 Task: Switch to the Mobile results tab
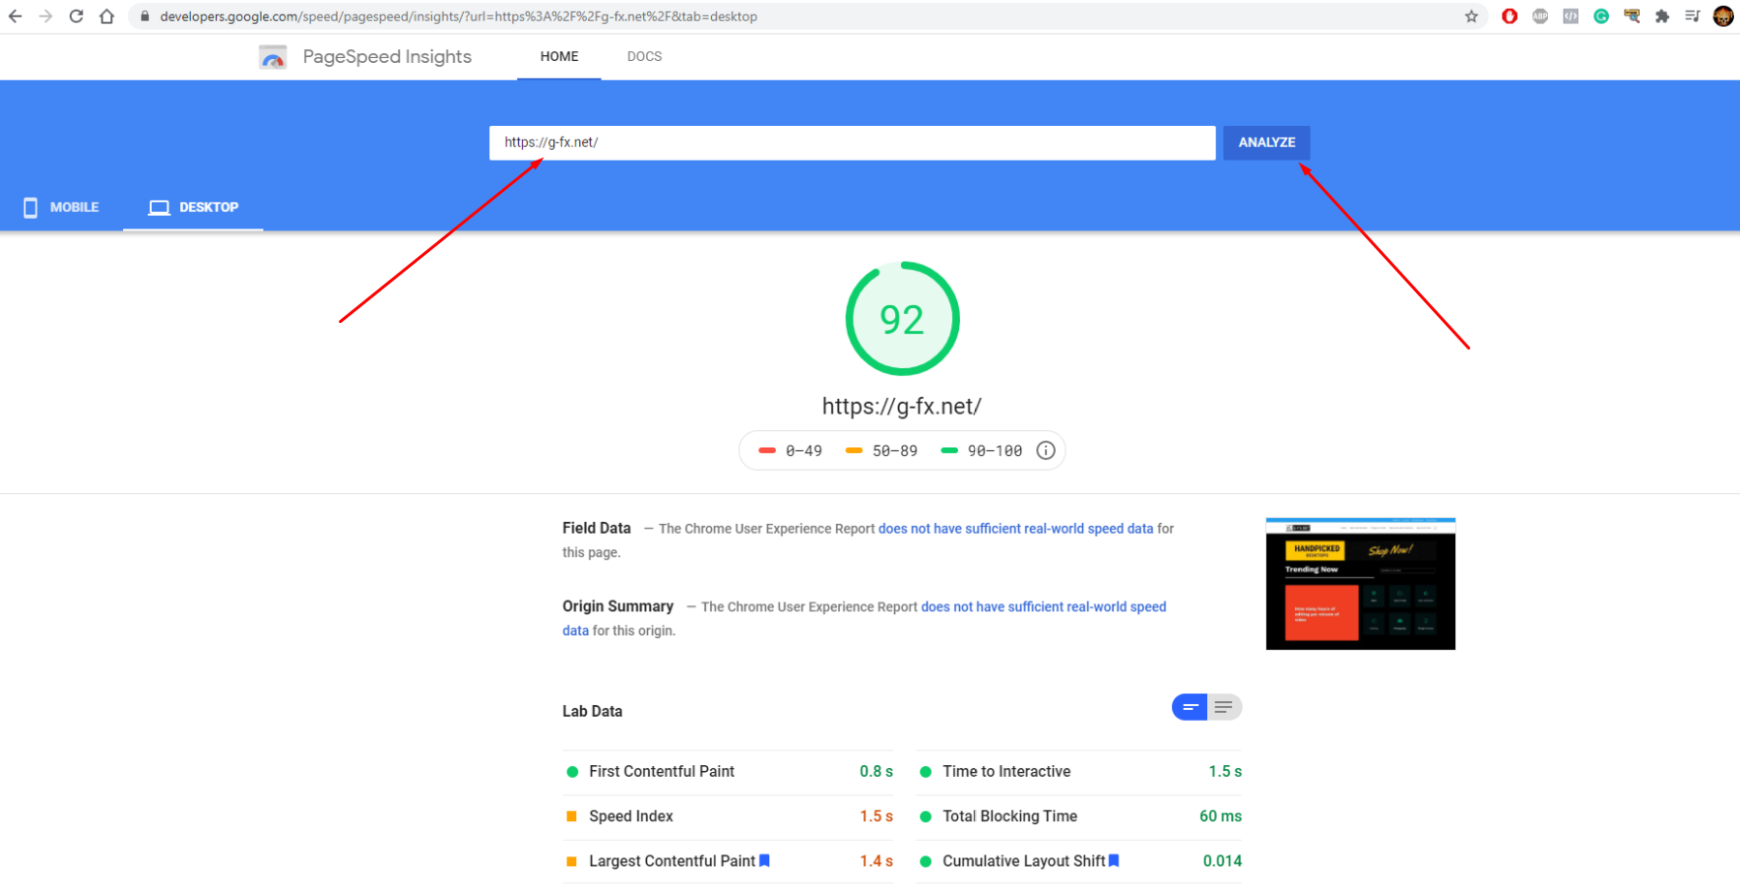(x=61, y=207)
